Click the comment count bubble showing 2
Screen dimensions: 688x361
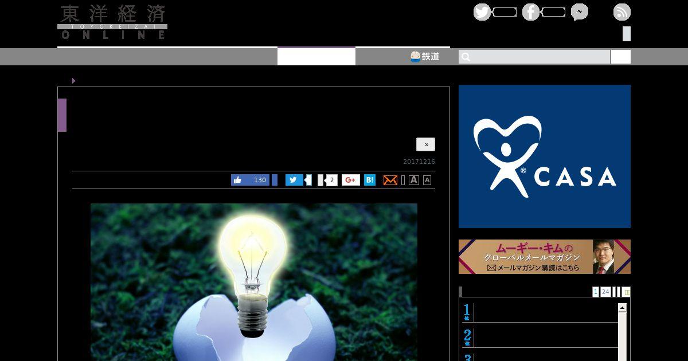tap(331, 180)
